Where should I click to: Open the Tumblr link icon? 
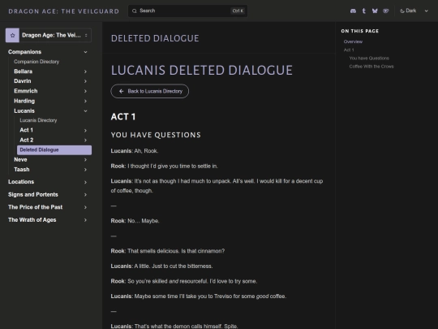pyautogui.click(x=363, y=11)
